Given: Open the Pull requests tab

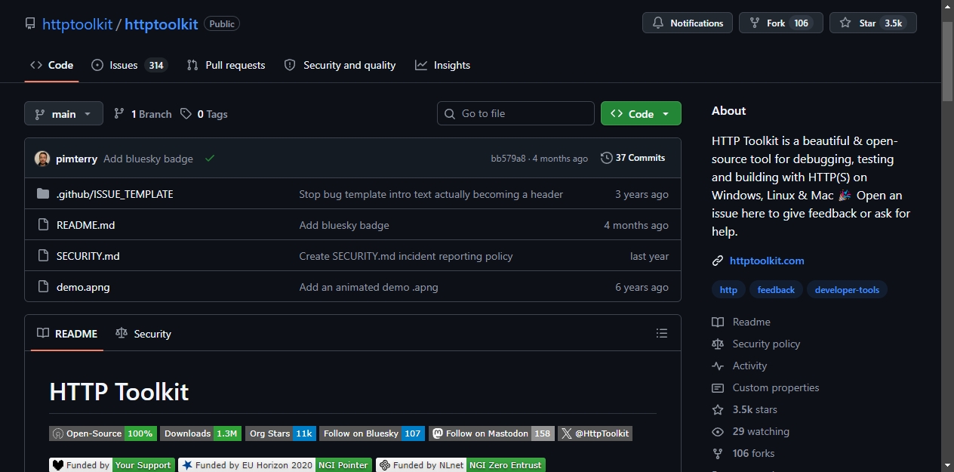Looking at the screenshot, I should point(226,65).
